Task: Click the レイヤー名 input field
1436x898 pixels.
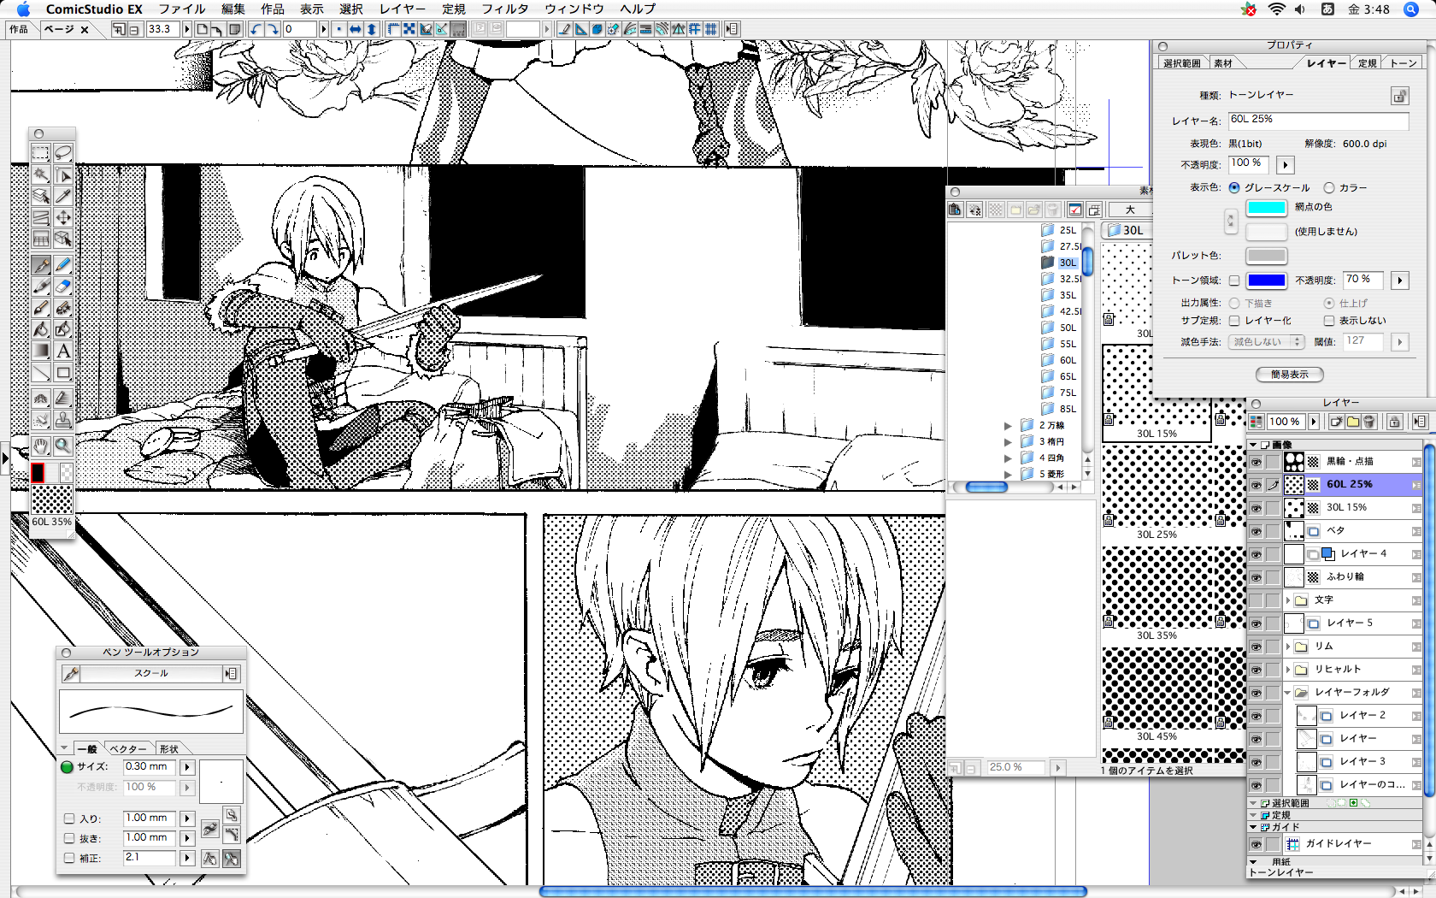Action: 1318,121
